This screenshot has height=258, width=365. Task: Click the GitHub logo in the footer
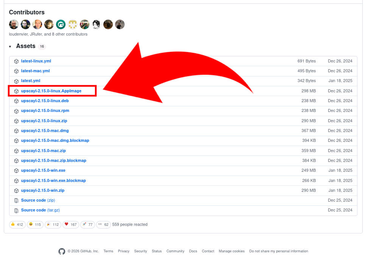(62, 251)
